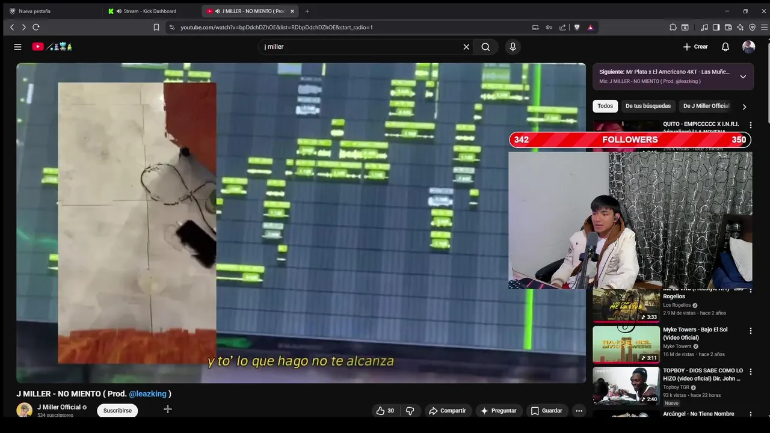The image size is (770, 433).
Task: Open TOPBOY DIOS SABE COMO thumbnail
Action: (x=626, y=385)
